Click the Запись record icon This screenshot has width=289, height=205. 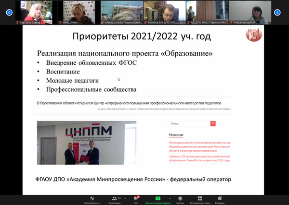[x=180, y=198]
